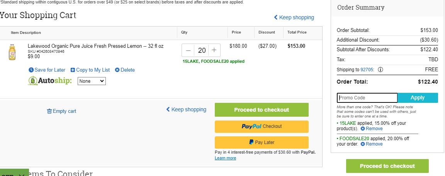This screenshot has width=445, height=176.
Task: Open the Learn more PayPal link
Action: coord(225,158)
